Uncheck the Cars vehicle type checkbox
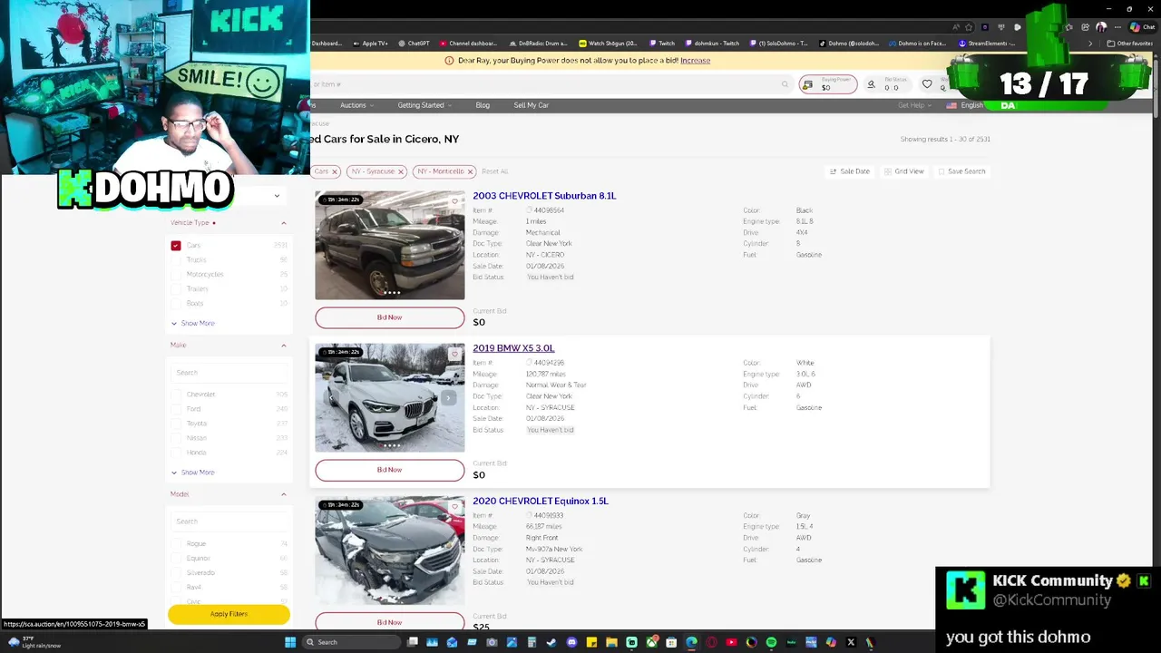This screenshot has height=653, width=1161. [x=176, y=246]
